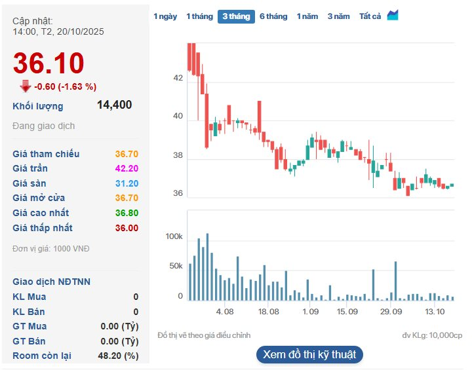Click the Giao dịch NĐTNN heading
Viewport: 472px width, 370px height.
(52, 282)
